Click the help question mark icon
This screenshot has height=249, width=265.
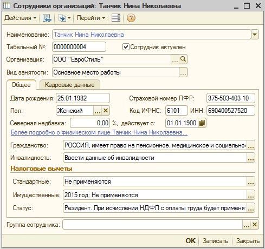click(x=131, y=18)
